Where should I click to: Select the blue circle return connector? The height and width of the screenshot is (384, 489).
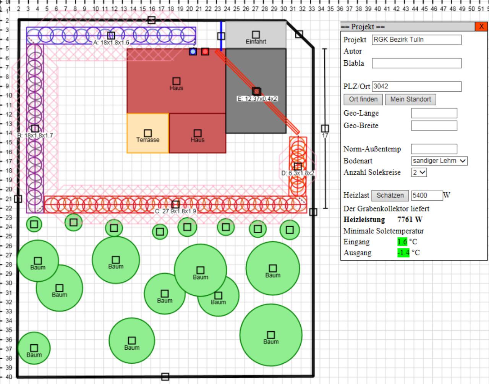193,52
